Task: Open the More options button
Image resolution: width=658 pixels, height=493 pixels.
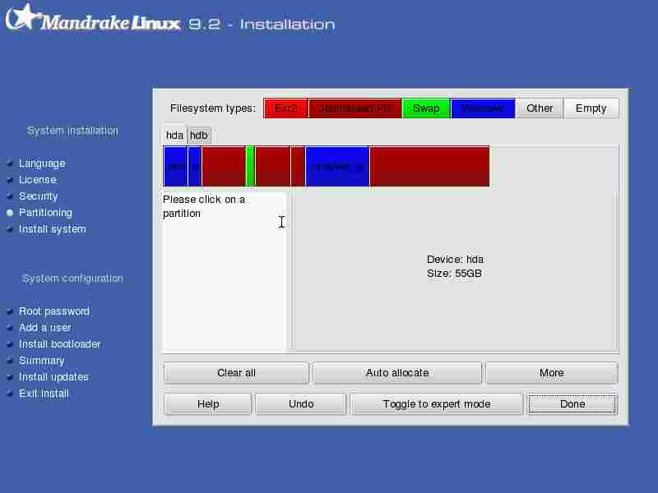Action: click(x=551, y=373)
